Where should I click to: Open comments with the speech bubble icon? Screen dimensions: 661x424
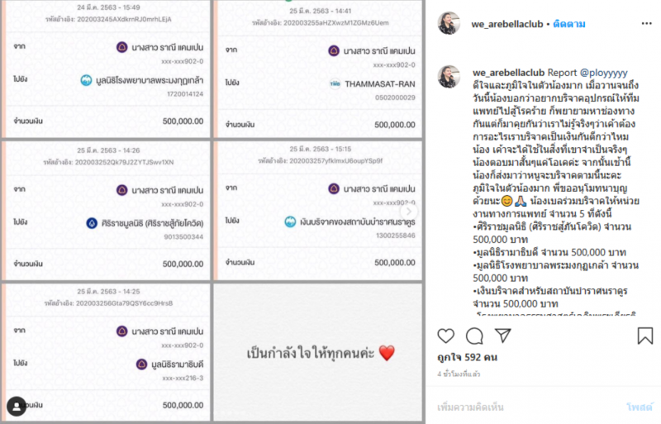pos(474,336)
